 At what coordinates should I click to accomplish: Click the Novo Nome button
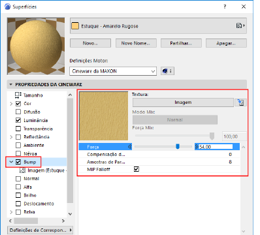136,43
